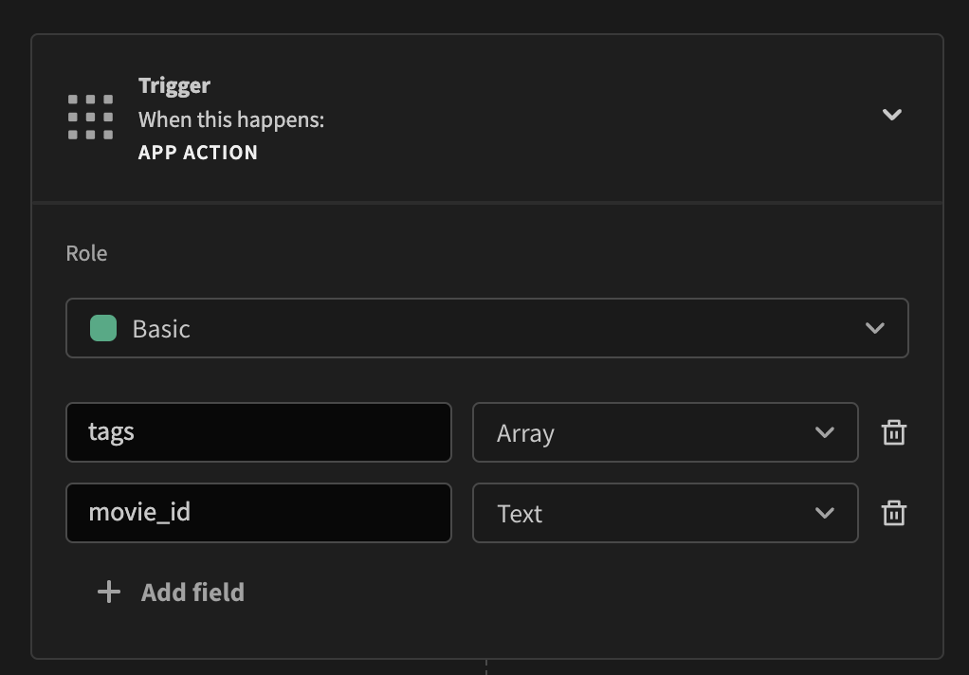Viewport: 969px width, 675px height.
Task: Open the Text type dropdown for movie_id
Action: (x=664, y=513)
